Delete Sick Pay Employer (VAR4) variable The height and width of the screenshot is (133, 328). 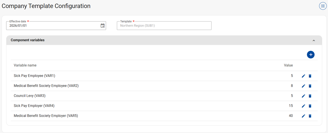pos(310,106)
